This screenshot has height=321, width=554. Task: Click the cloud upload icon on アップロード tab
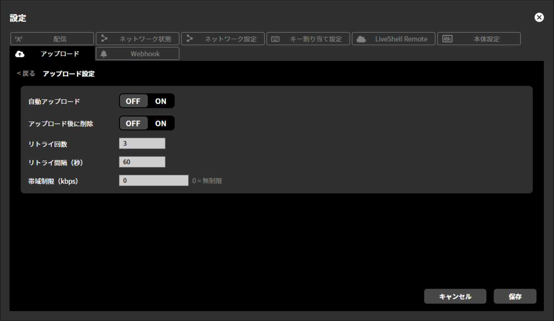20,54
